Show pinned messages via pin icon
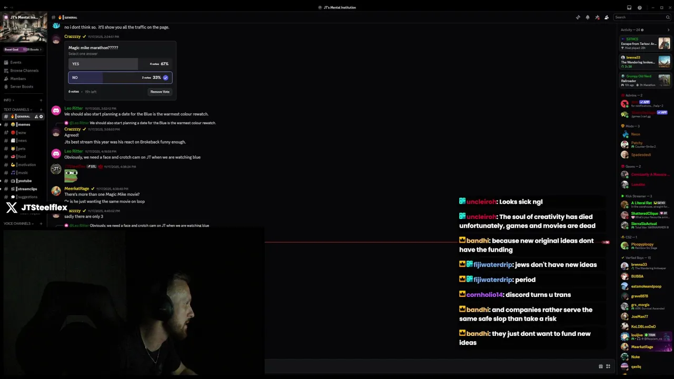Viewport: 674px width, 379px height. coord(597,17)
